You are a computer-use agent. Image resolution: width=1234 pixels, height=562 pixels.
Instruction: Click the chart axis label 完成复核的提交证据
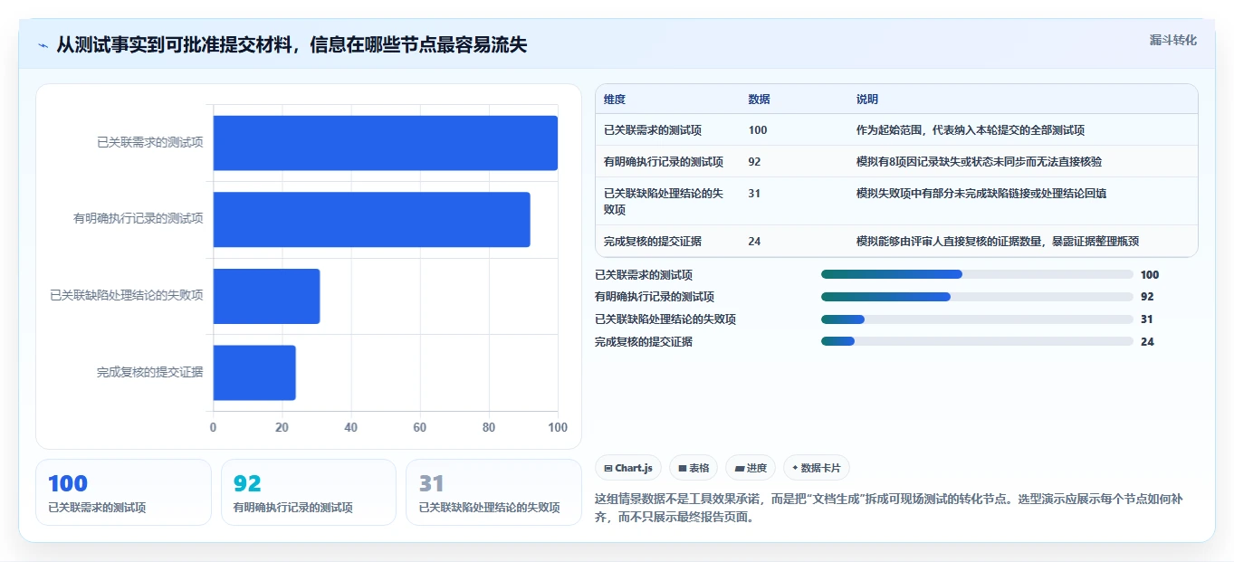(150, 372)
